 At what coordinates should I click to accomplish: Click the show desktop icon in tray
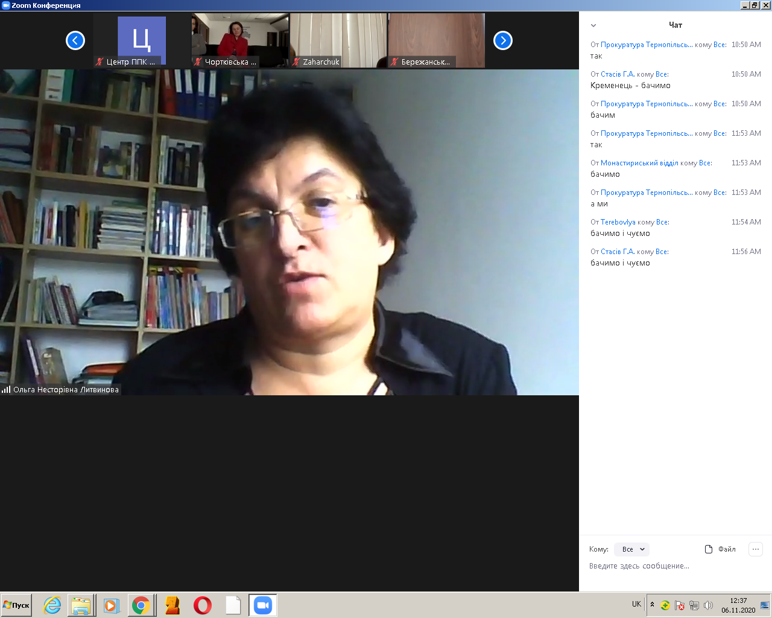[765, 605]
